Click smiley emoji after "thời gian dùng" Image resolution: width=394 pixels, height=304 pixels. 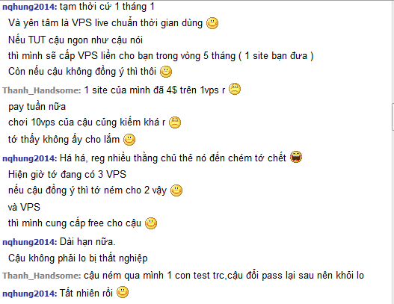(212, 23)
